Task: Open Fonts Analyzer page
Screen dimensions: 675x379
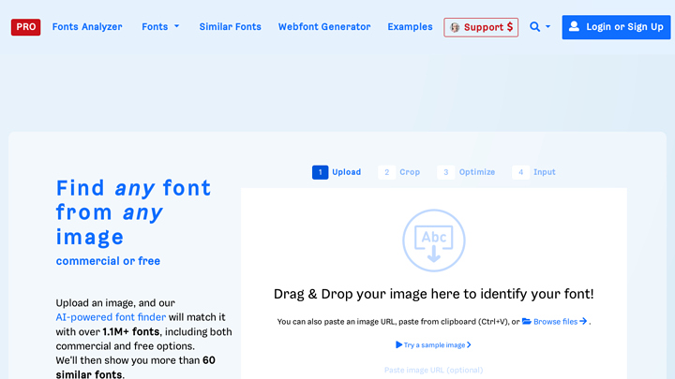Action: click(x=87, y=27)
